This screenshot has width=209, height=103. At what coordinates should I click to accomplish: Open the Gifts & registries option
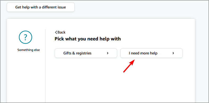click(86, 53)
